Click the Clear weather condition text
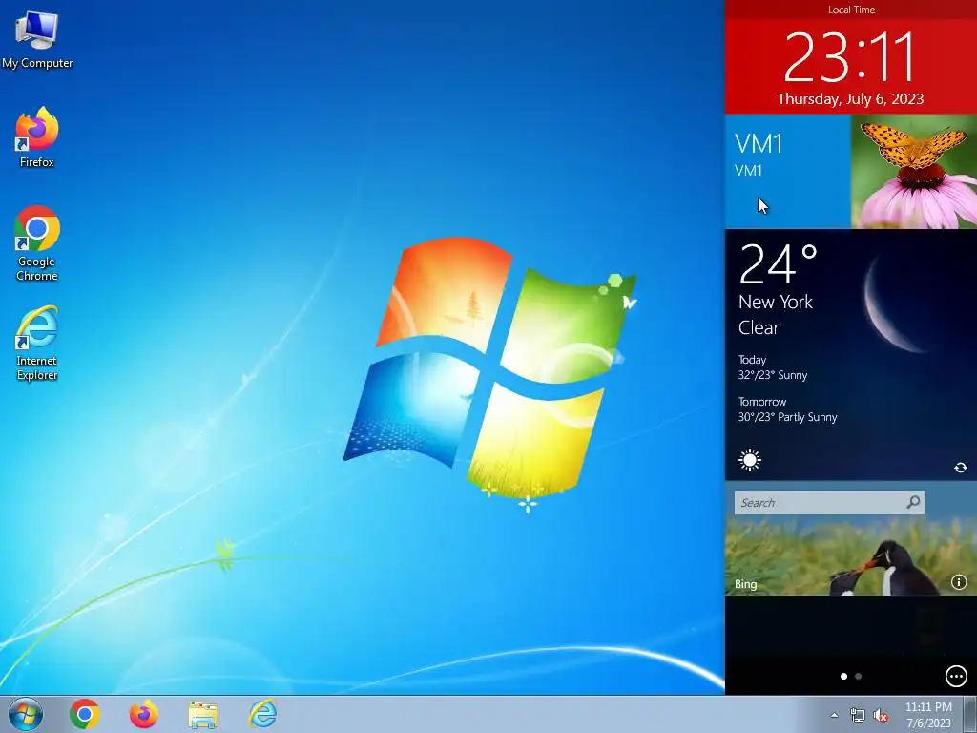This screenshot has width=977, height=733. (x=759, y=328)
